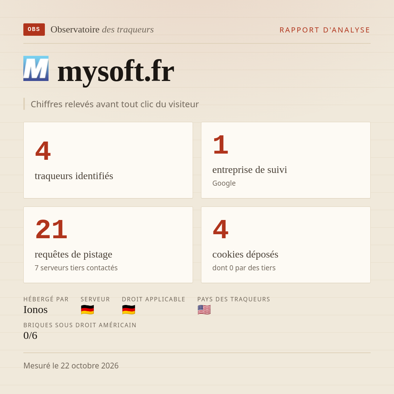Click "entreprise de suivi" label
The height and width of the screenshot is (394, 394).
[250, 170]
